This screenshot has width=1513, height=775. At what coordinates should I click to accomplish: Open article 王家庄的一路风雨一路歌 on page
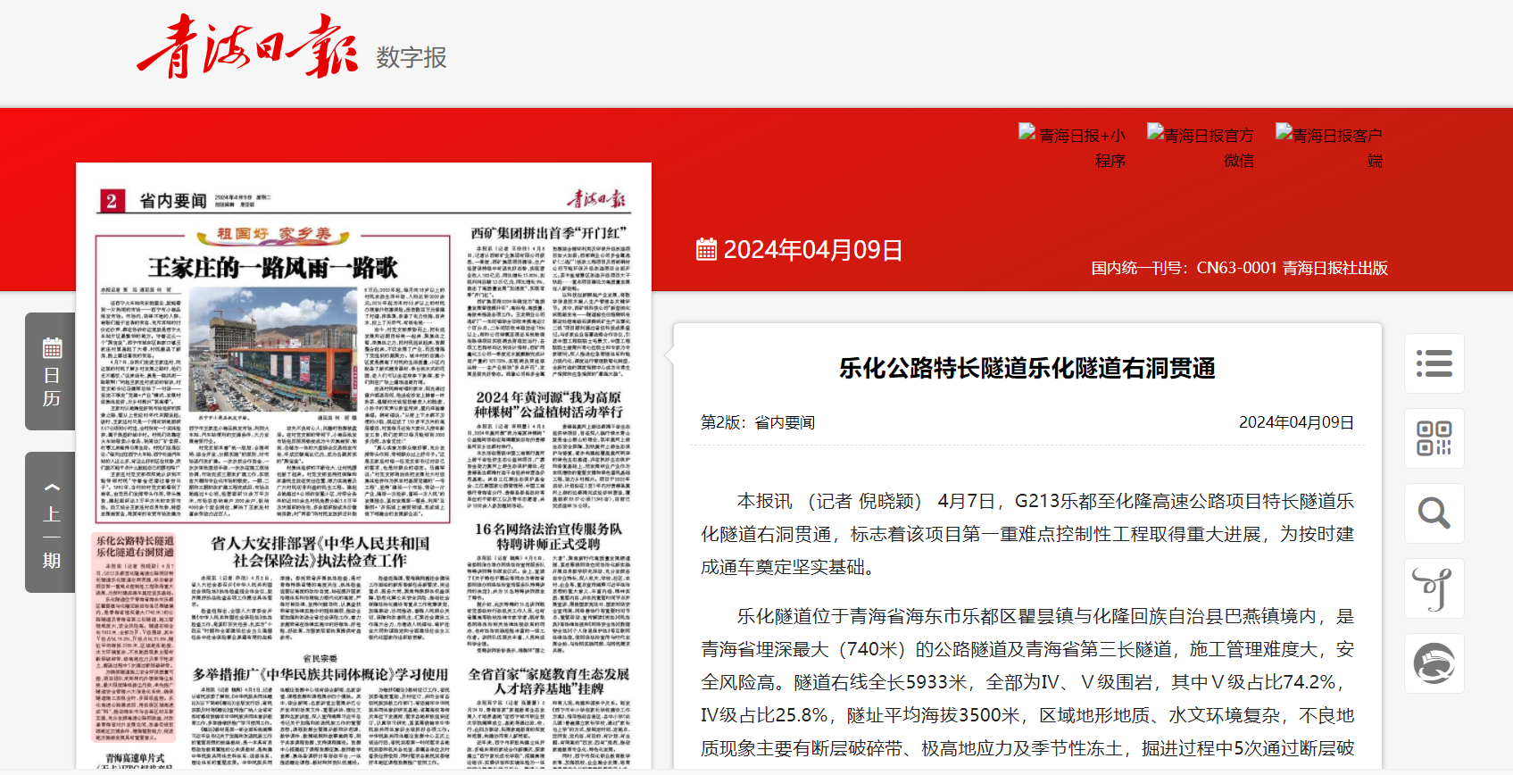pos(273,268)
